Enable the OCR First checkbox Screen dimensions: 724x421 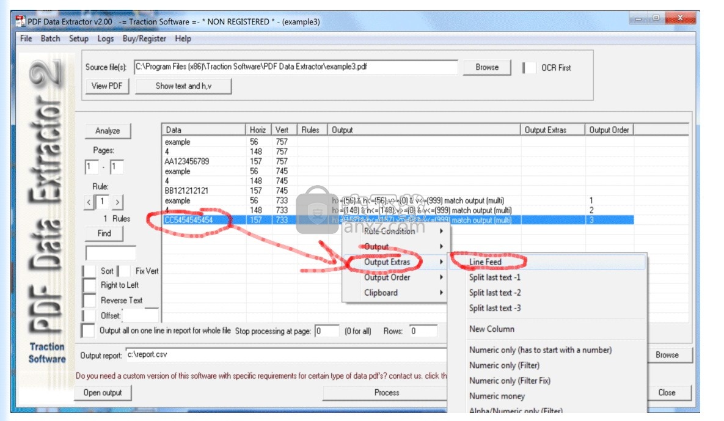click(x=529, y=68)
